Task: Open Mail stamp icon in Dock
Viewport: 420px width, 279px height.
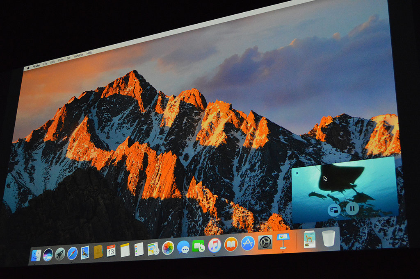Action: point(85,252)
